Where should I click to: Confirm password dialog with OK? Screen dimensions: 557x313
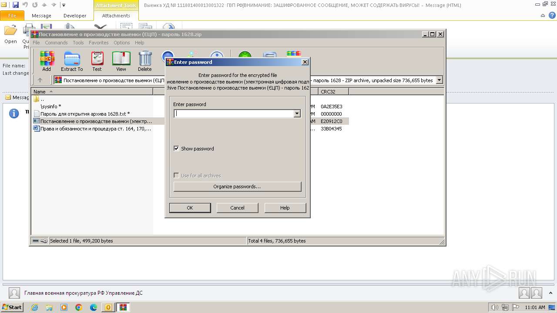190,208
